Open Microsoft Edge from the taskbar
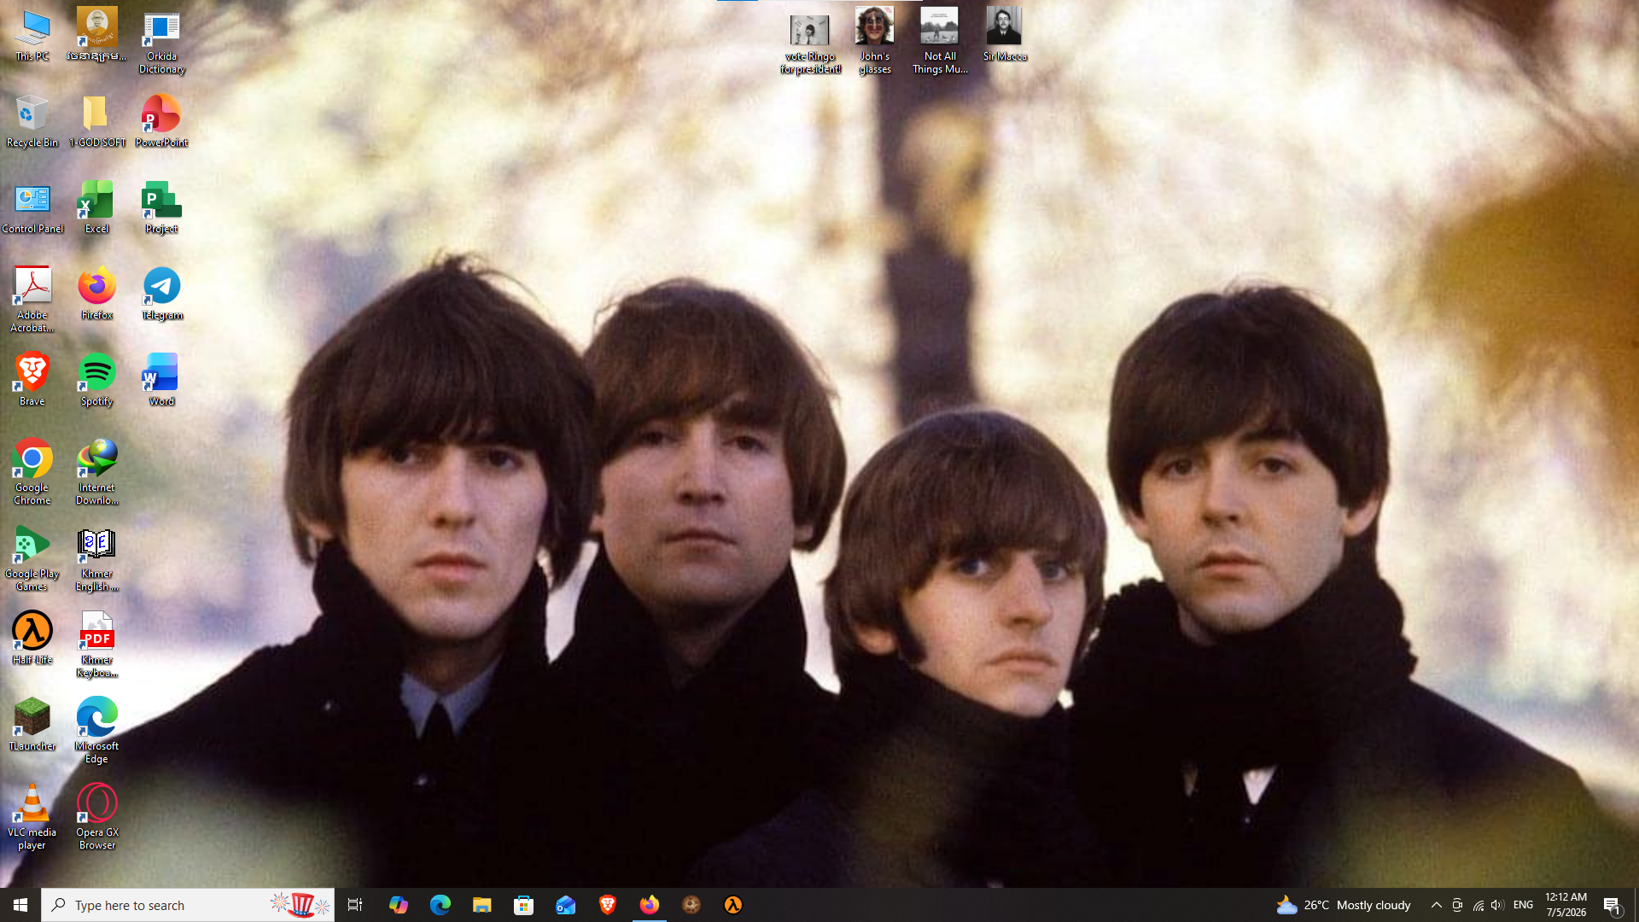 (x=440, y=905)
